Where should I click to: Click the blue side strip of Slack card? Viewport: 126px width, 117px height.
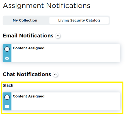click(7, 102)
